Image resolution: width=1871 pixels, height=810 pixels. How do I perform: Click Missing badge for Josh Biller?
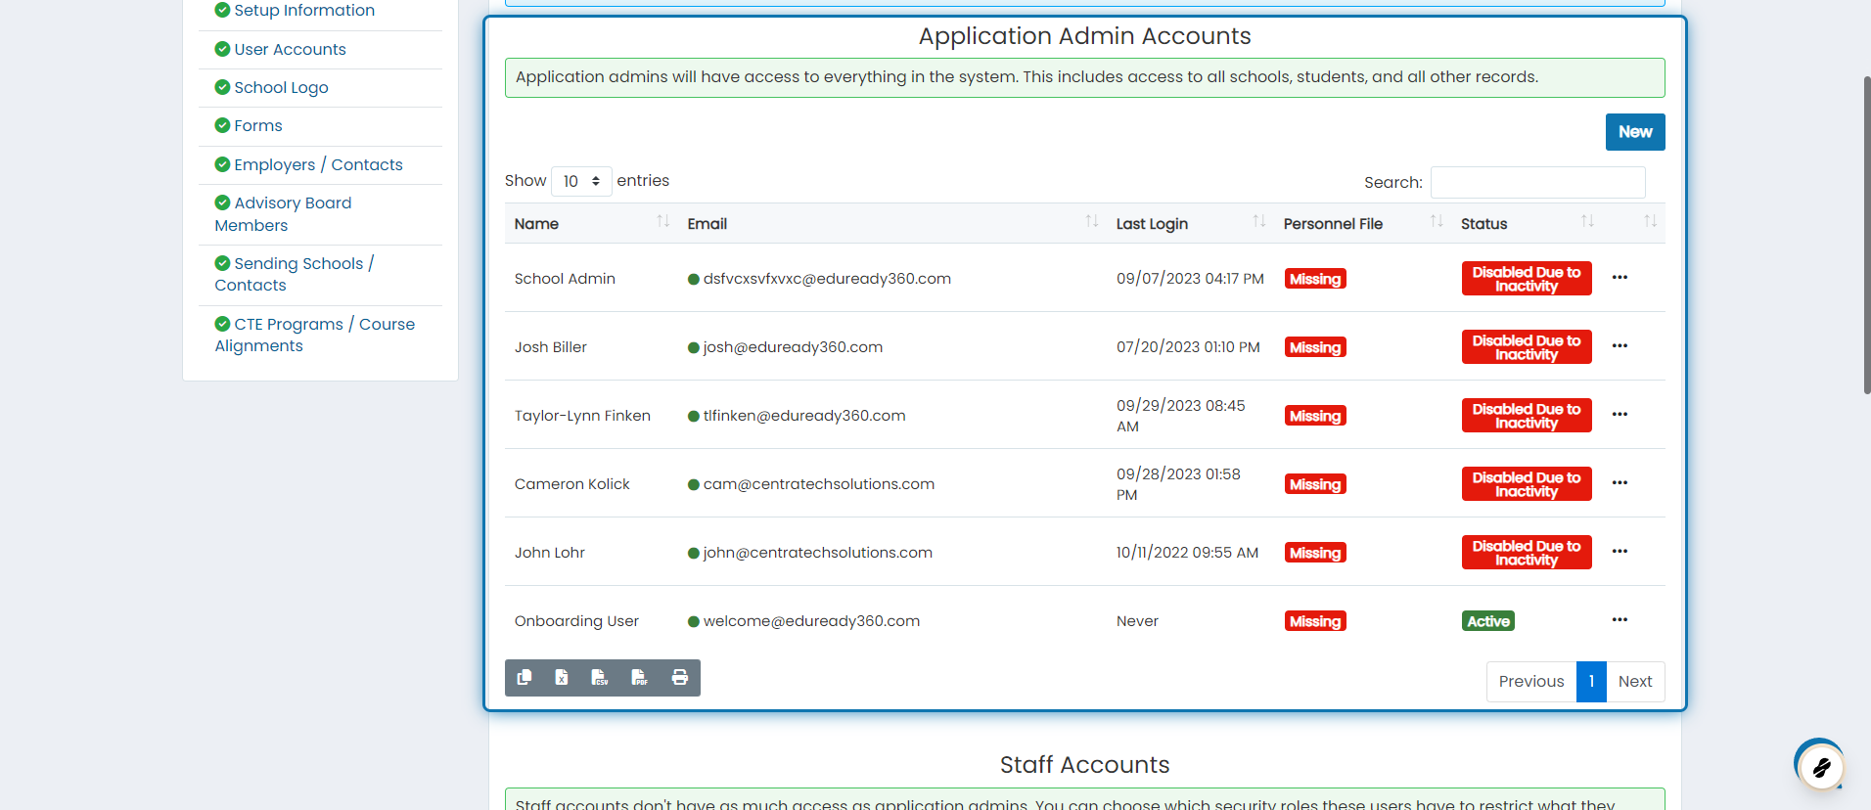pyautogui.click(x=1315, y=347)
